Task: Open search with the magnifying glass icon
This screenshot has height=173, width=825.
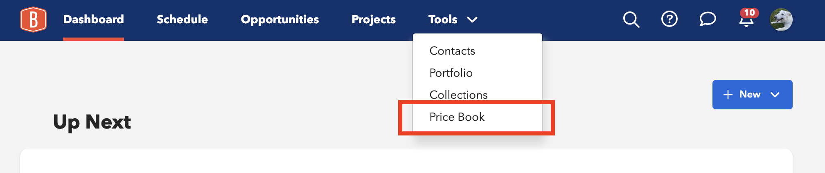Action: coord(631,19)
